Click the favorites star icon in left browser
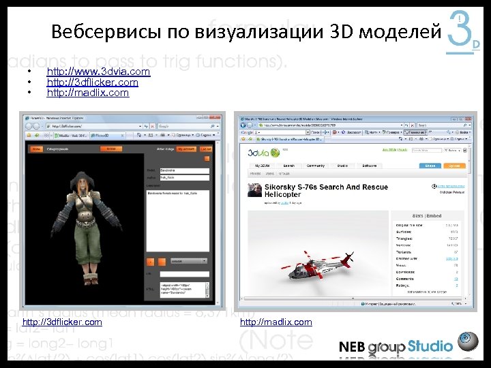The height and width of the screenshot is (368, 491). 29,135
